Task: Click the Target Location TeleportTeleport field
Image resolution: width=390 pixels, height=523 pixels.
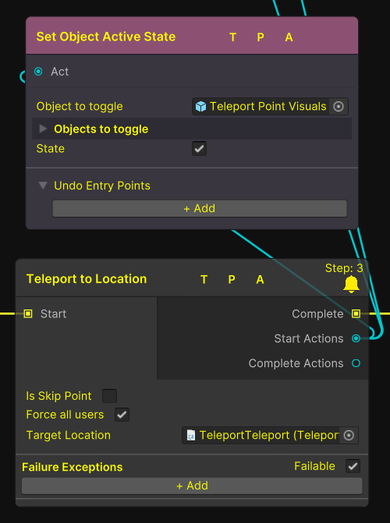Action: 261,435
